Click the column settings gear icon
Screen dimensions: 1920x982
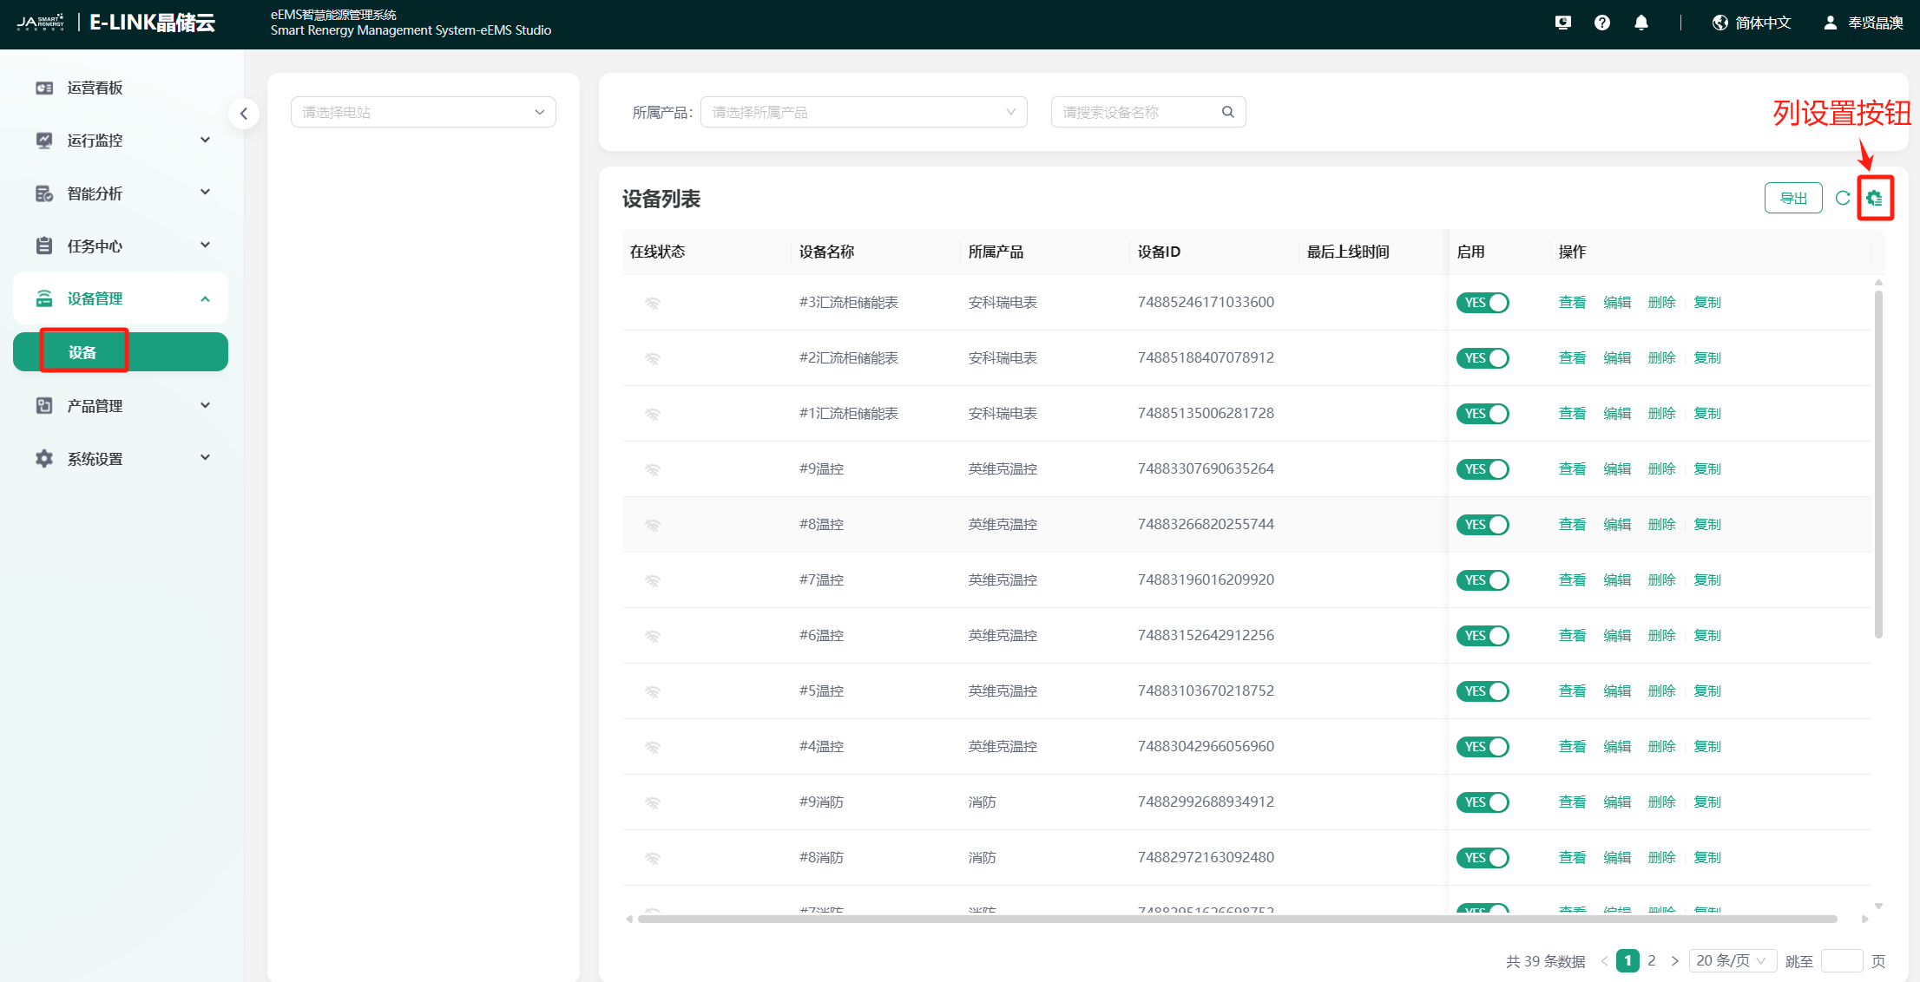click(x=1874, y=199)
